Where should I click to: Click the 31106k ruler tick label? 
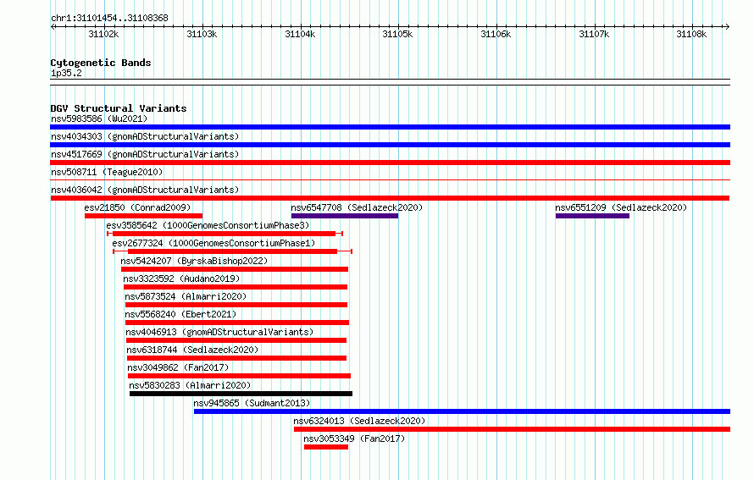[x=496, y=34]
